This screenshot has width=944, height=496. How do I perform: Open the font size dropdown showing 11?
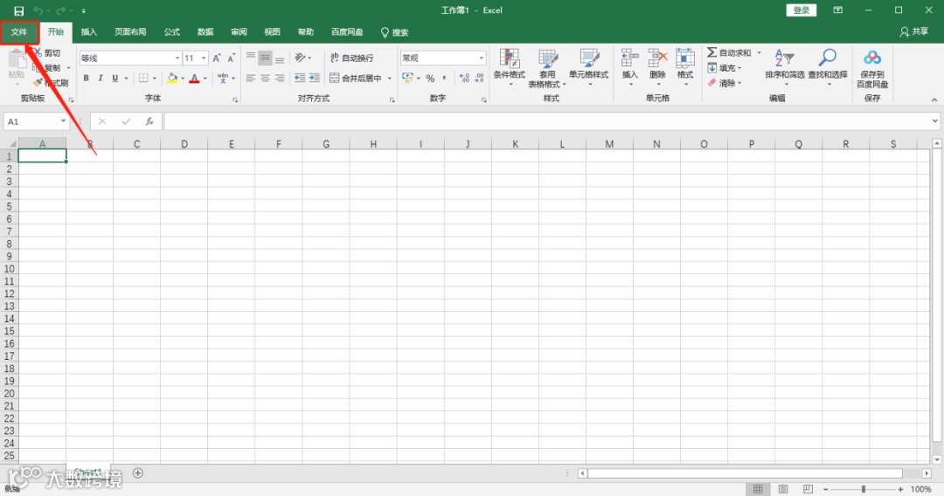(204, 59)
